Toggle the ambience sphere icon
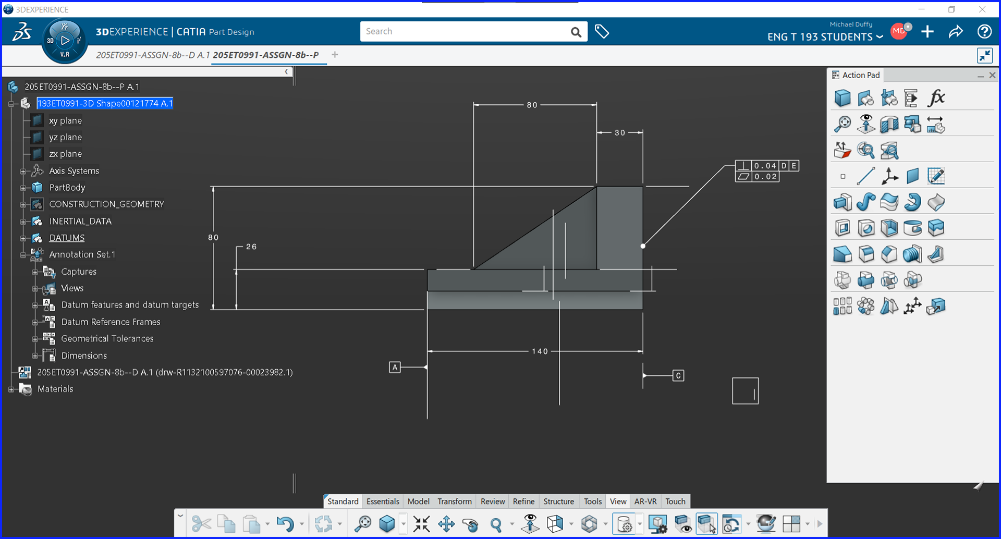 coord(766,524)
